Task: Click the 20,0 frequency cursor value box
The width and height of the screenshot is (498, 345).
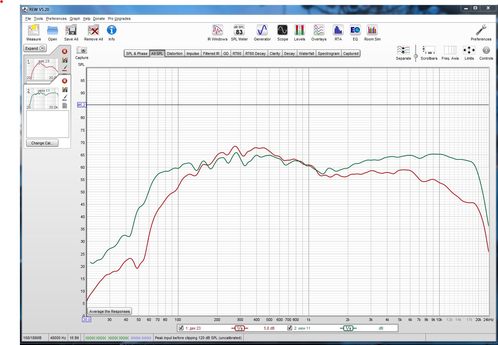Action: click(87, 320)
